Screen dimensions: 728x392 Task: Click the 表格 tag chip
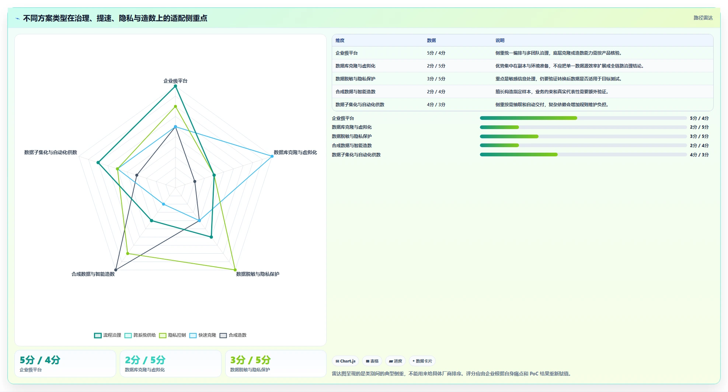tap(372, 361)
